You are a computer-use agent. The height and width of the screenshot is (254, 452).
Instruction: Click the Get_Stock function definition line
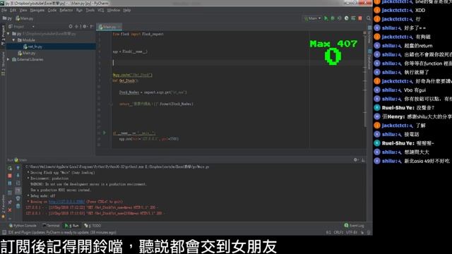click(x=126, y=81)
